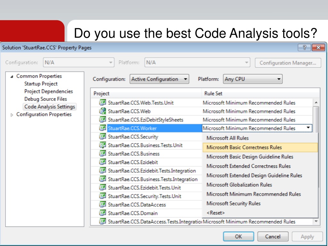The width and height of the screenshot is (328, 246).
Task: Select the StuartRae.CCS.Ezidebit.Tests.Unit row name
Action: (x=144, y=188)
